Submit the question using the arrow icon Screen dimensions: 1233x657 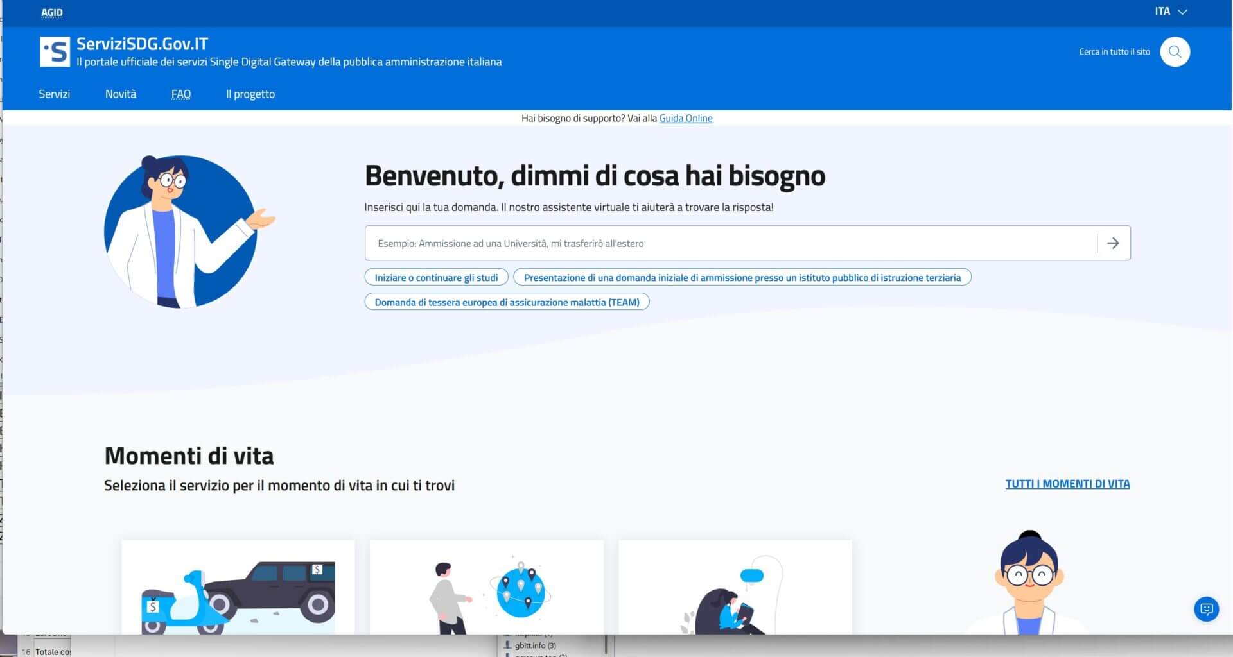pyautogui.click(x=1114, y=243)
